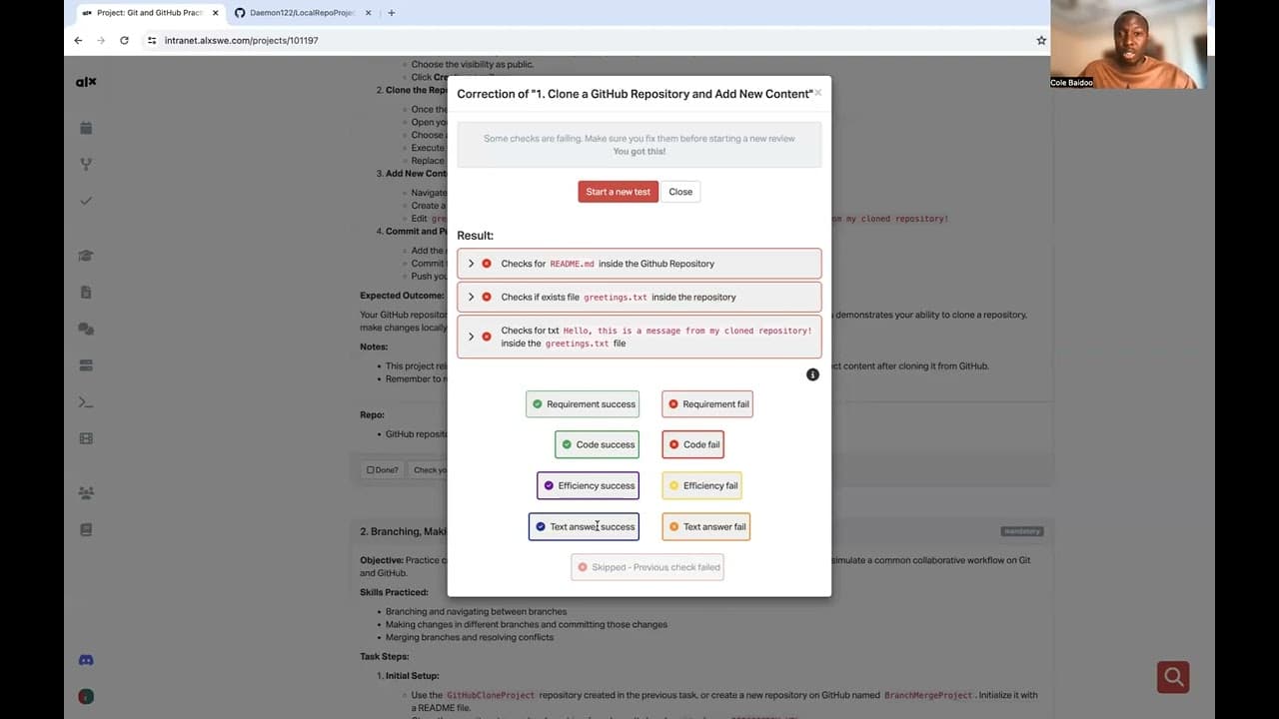Click the mandatory tag on task 2
The height and width of the screenshot is (719, 1279).
pyautogui.click(x=1022, y=531)
